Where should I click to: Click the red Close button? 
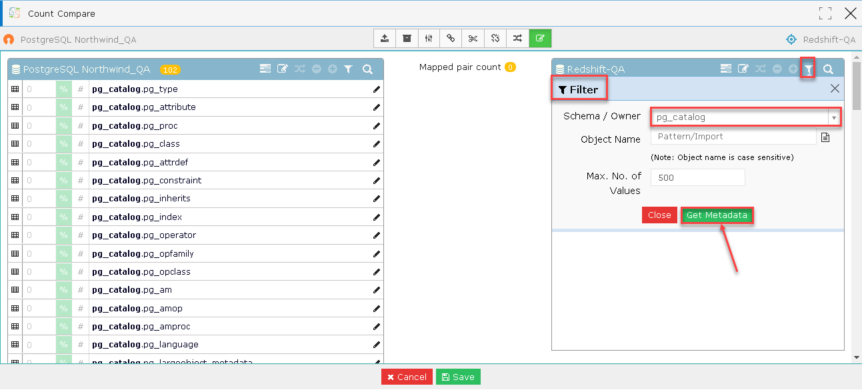click(659, 215)
